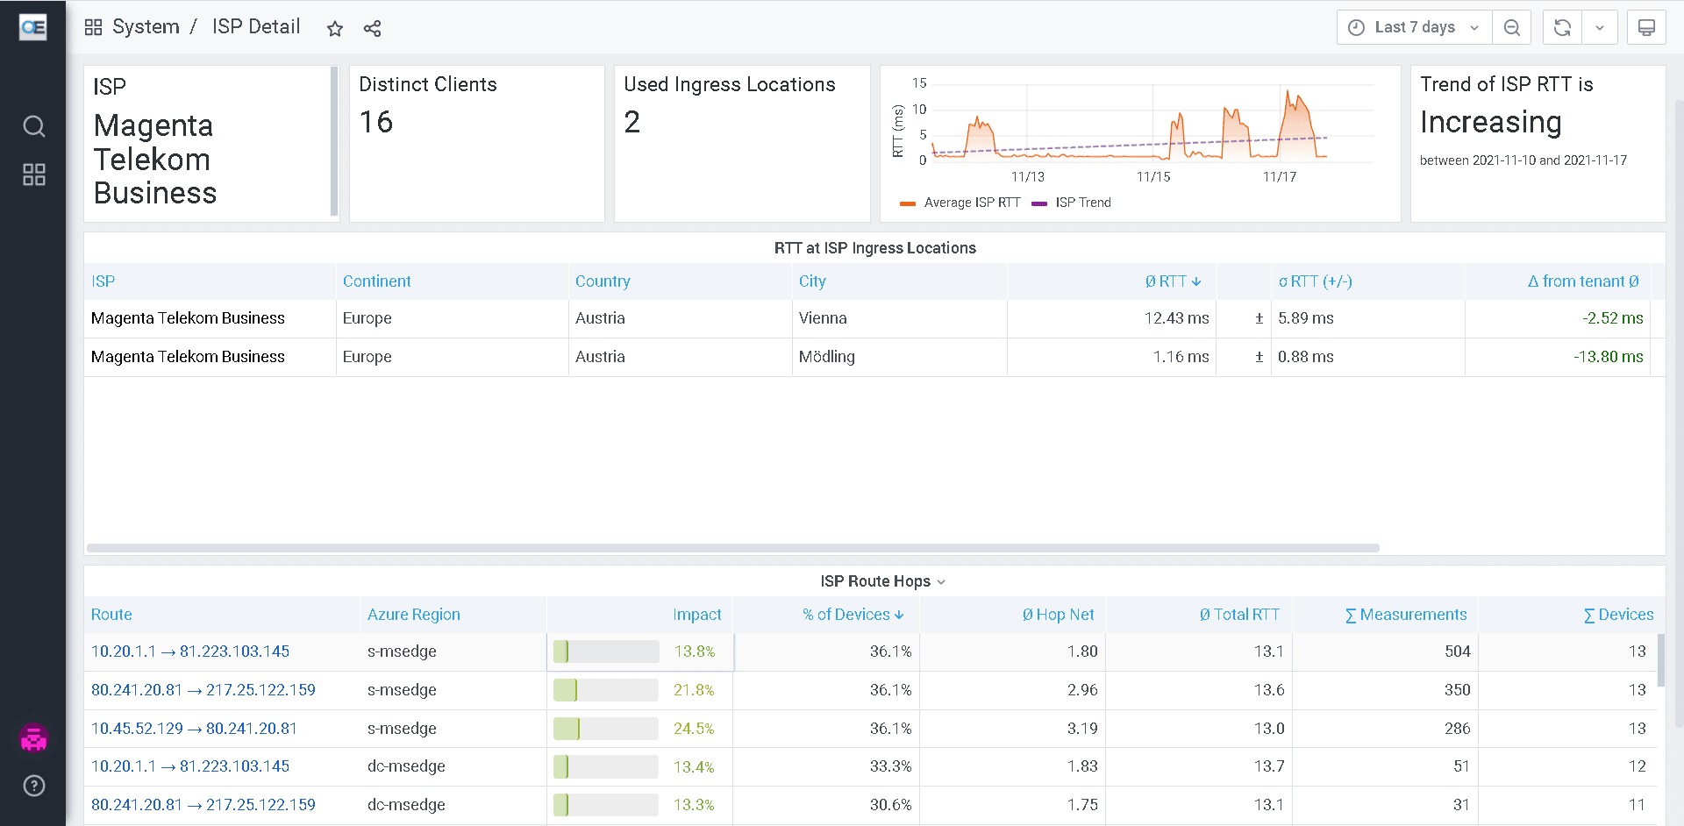Click the 12.43 ms RTT value

(x=1176, y=318)
